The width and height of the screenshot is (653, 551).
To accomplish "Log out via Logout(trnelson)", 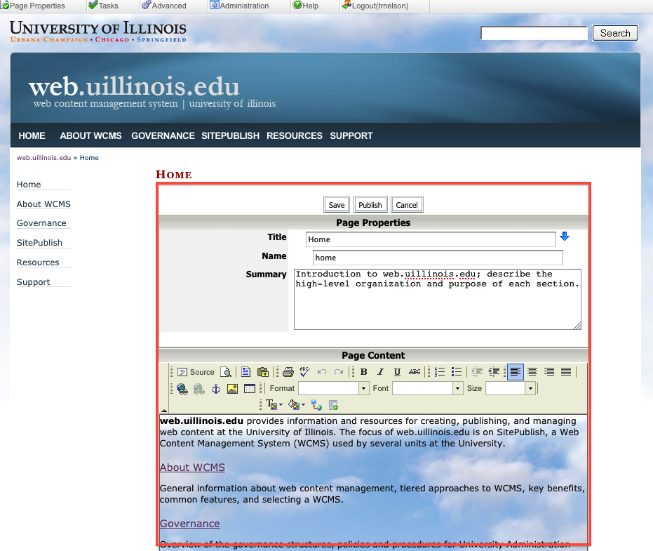I will [x=375, y=6].
